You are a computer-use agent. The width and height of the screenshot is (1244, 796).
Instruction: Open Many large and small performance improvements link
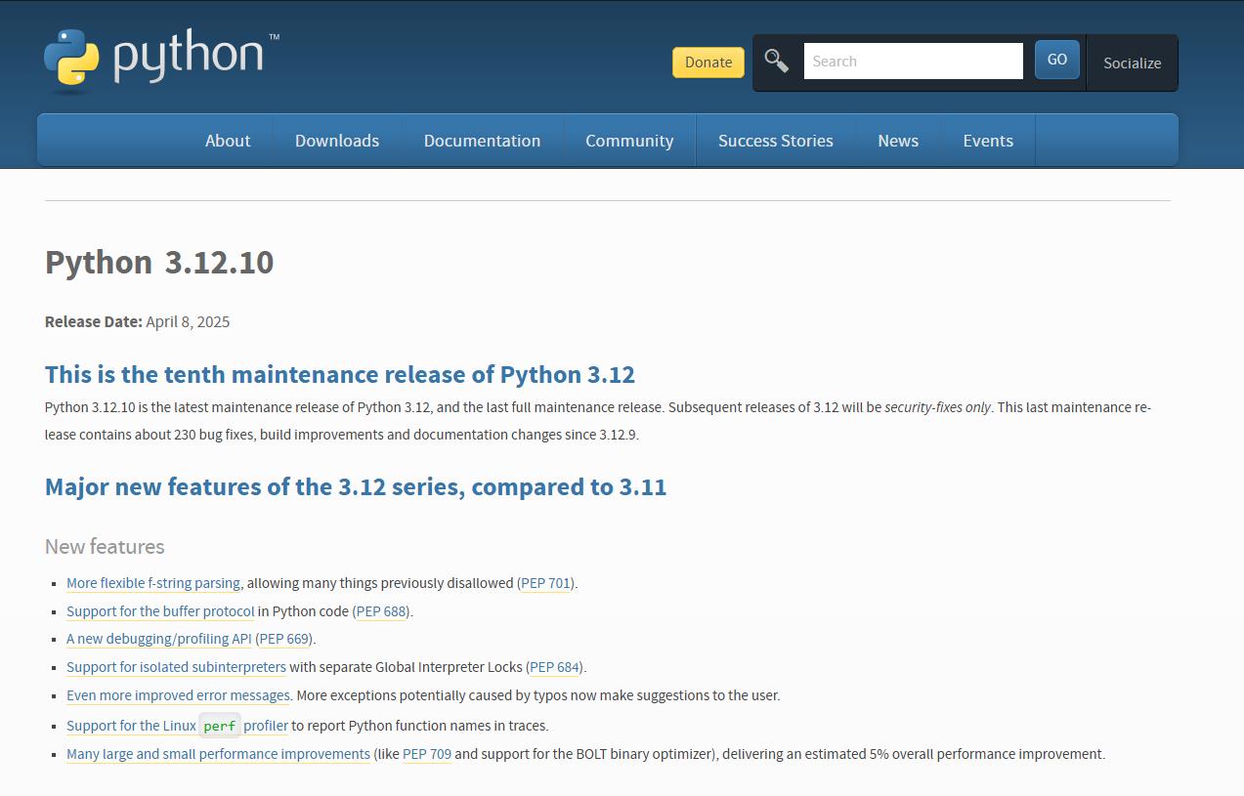pyautogui.click(x=218, y=754)
